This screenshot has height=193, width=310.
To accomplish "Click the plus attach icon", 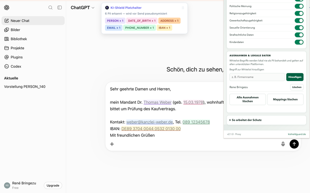I will pos(112,144).
